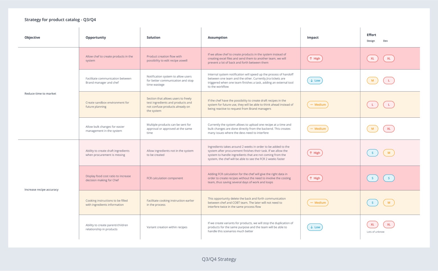
Task: Click Design effort XL badge for Variant creation row
Action: 372,225
